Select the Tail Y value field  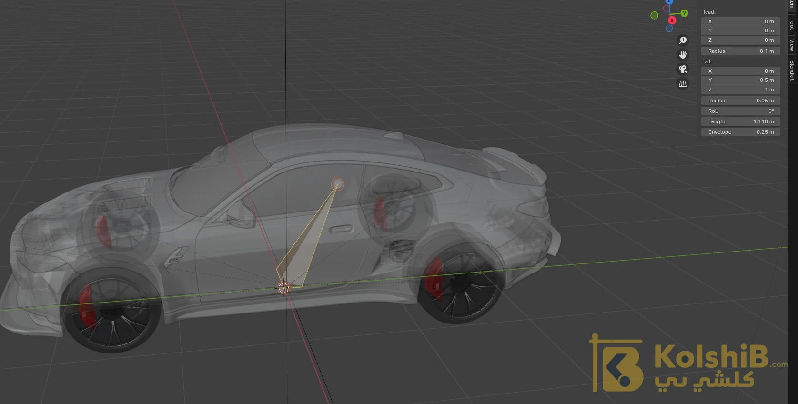tap(740, 80)
